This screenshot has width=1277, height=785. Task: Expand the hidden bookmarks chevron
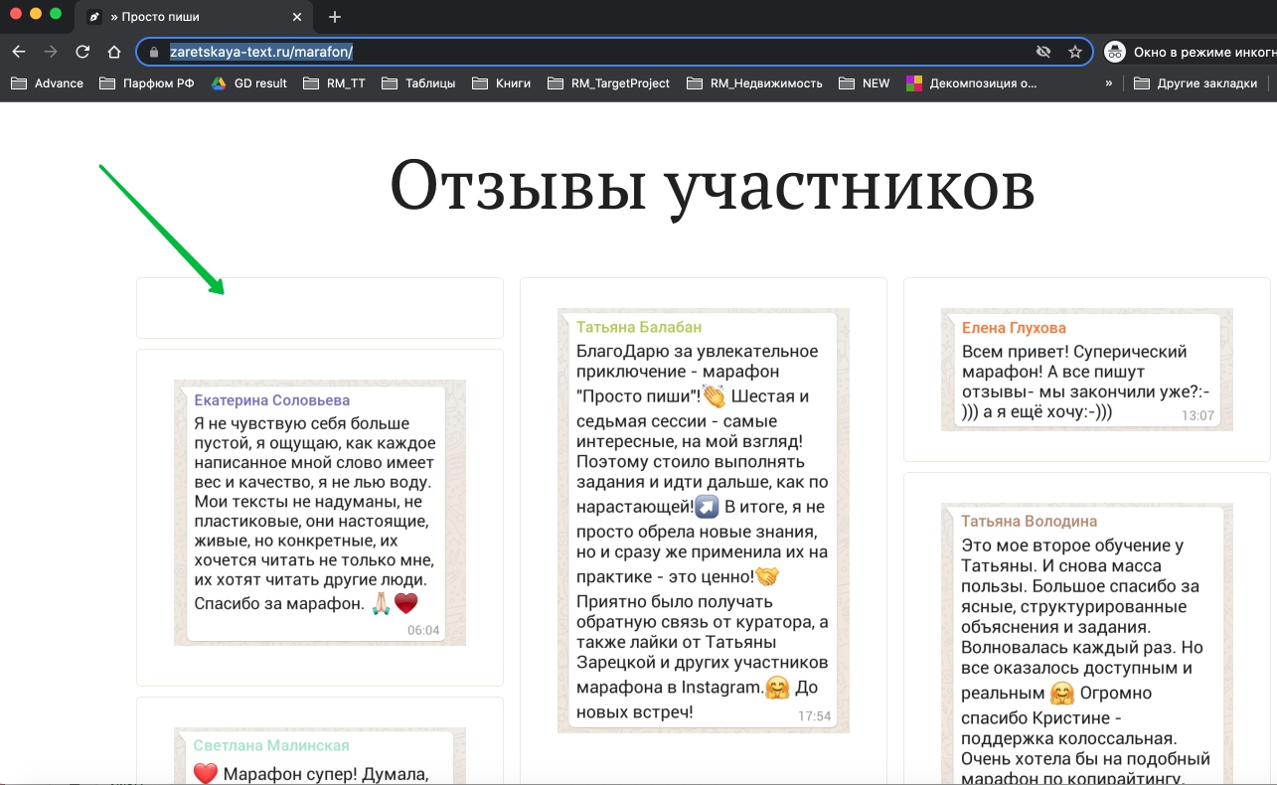(x=1108, y=83)
